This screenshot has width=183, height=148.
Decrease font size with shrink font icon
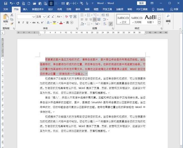(x=53, y=17)
